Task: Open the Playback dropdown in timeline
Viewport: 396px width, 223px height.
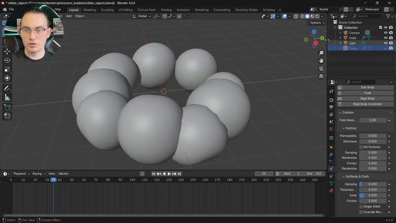Action: [21, 173]
